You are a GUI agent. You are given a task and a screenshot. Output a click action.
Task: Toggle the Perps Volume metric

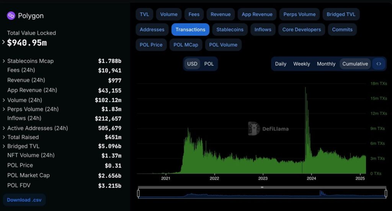tap(299, 14)
